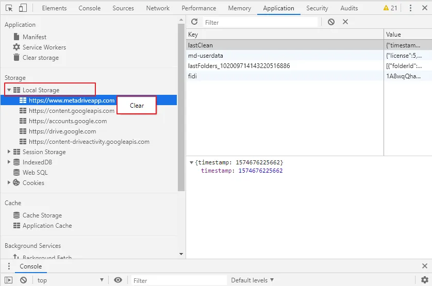Close the console drawer

pos(425,266)
